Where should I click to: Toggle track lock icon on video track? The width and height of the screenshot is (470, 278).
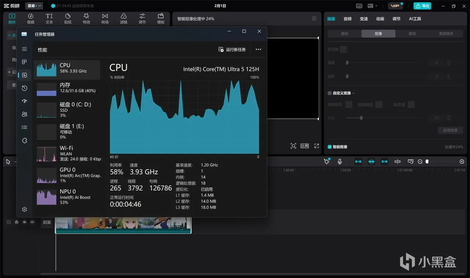point(17,222)
